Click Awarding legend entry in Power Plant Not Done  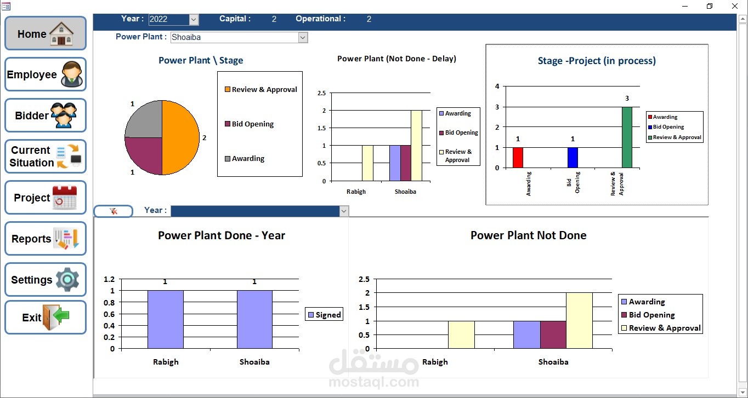[x=643, y=302]
